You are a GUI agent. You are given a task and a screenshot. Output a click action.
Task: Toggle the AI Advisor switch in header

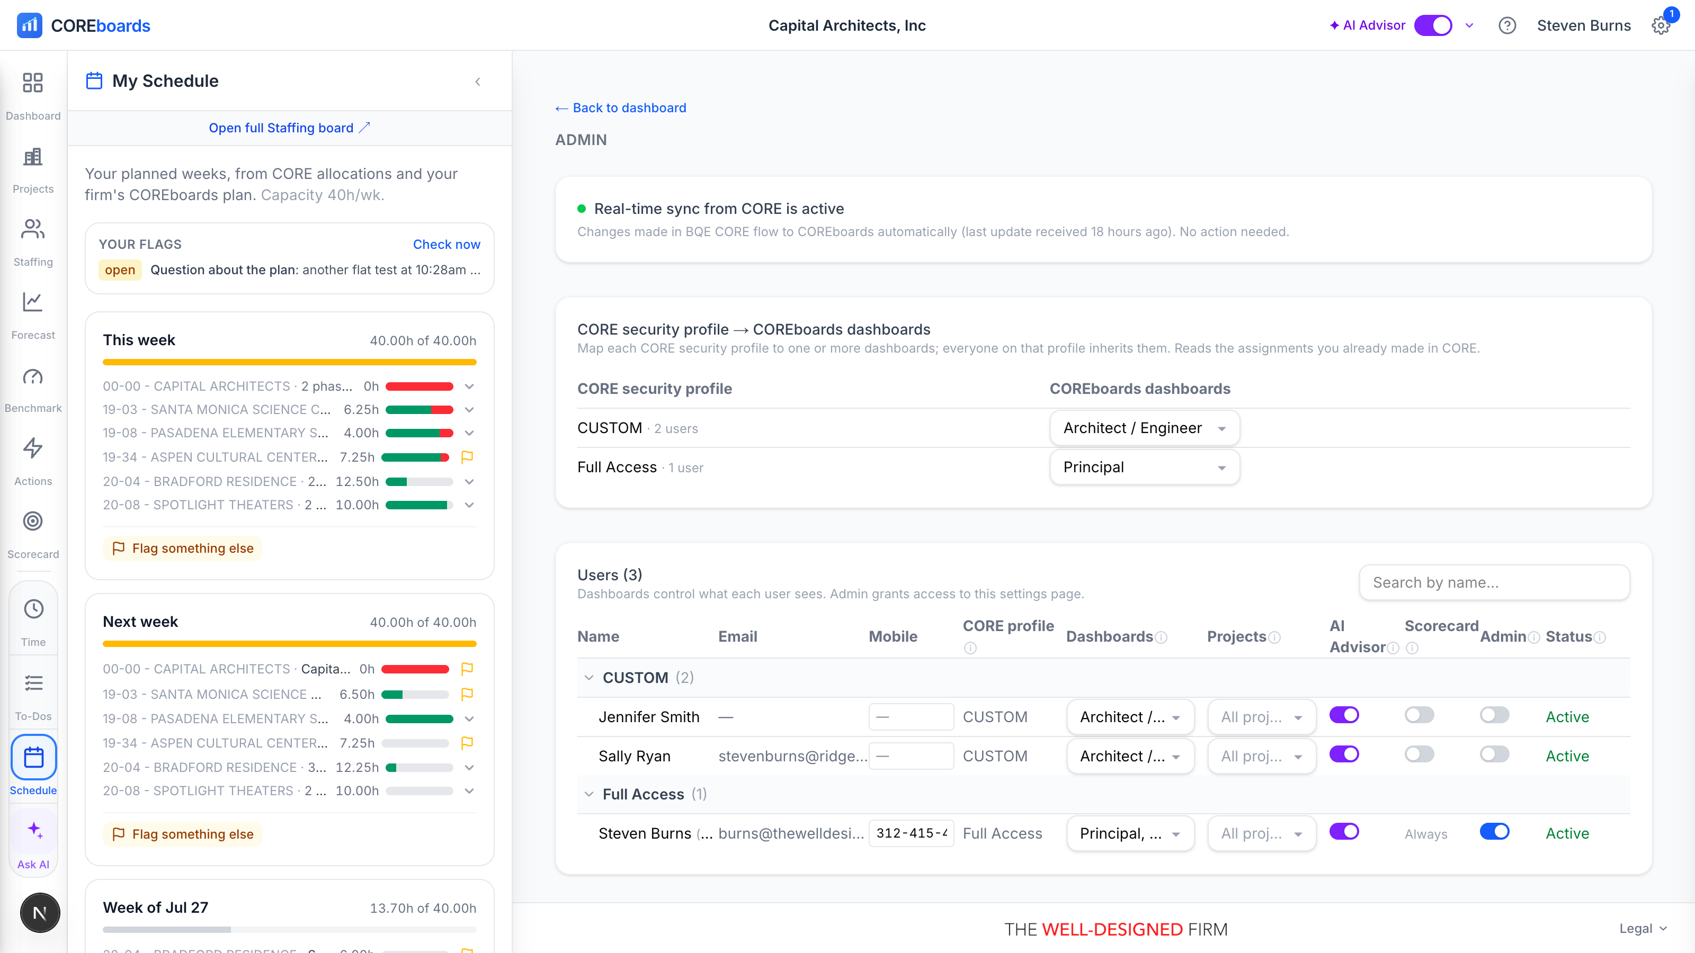point(1432,25)
